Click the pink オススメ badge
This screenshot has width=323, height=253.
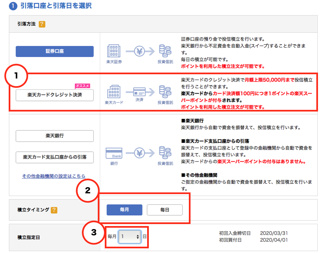82,86
